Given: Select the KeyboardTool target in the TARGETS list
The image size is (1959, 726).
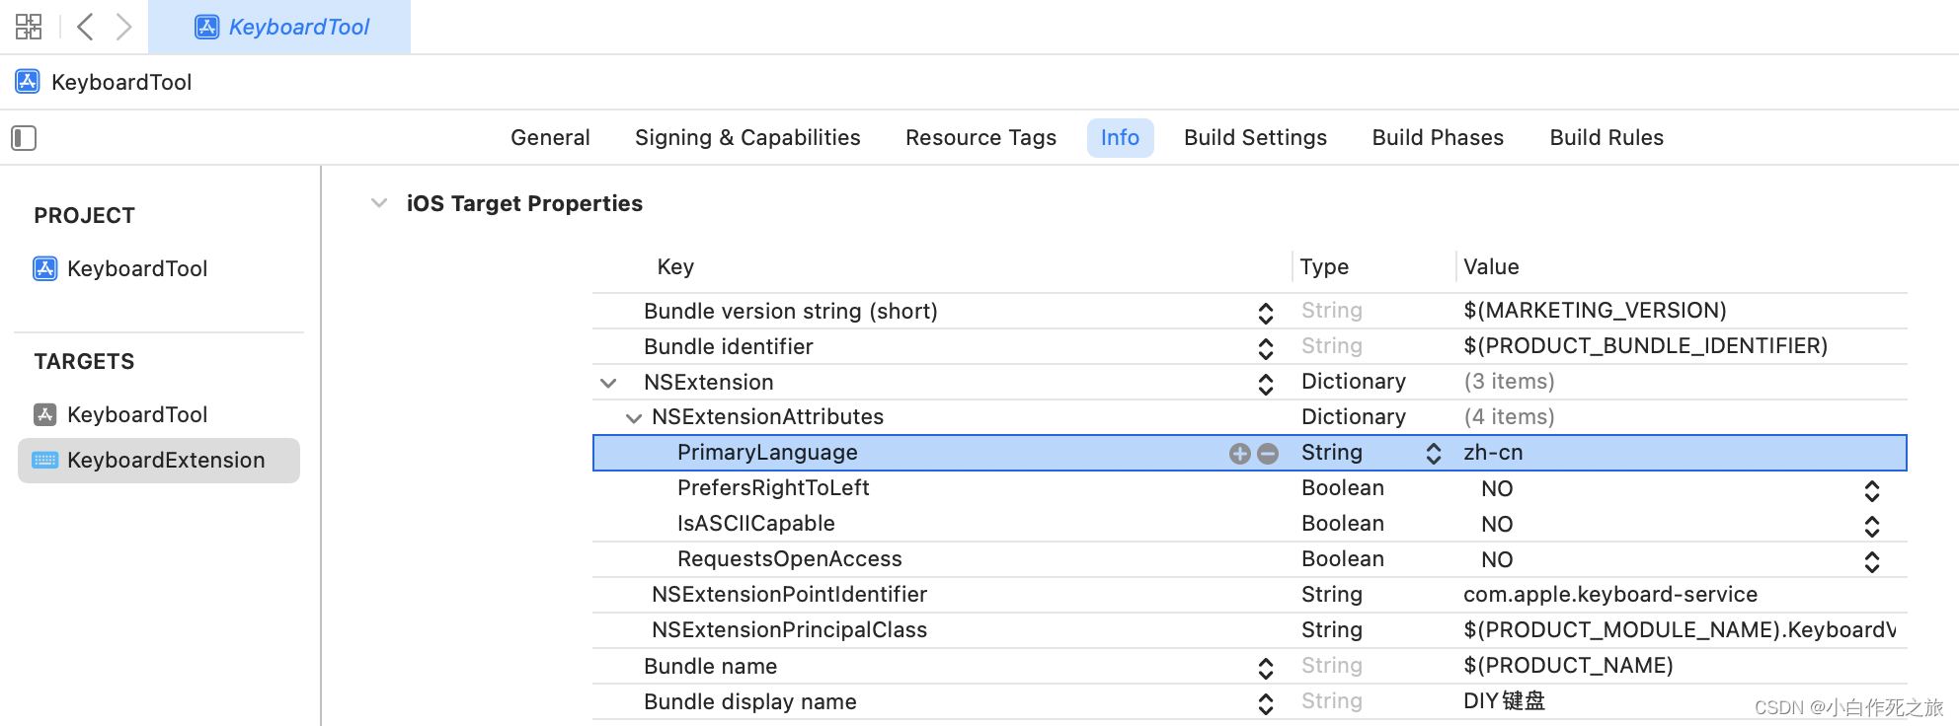Looking at the screenshot, I should 137,414.
